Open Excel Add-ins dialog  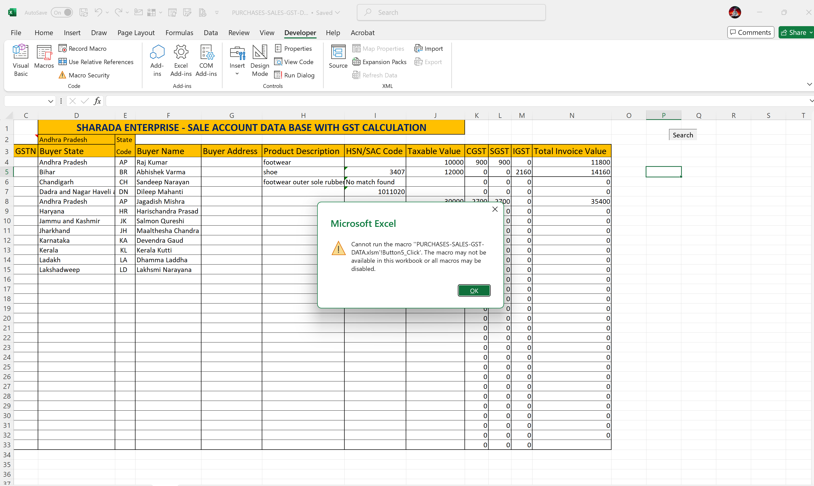pos(181,60)
